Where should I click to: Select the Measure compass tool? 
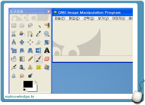(x=14, y=42)
